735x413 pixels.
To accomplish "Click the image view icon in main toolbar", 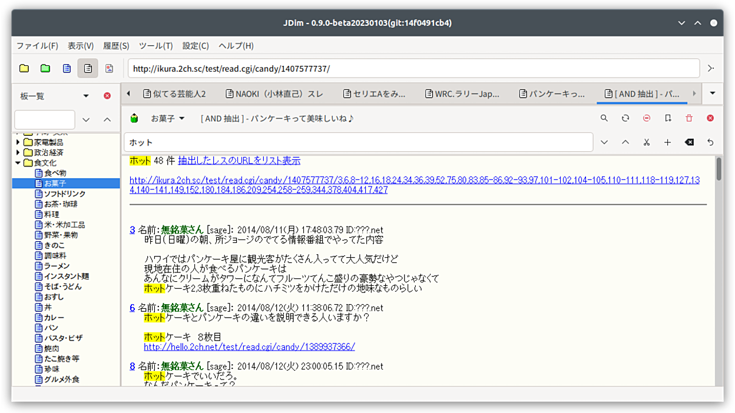I will point(109,68).
